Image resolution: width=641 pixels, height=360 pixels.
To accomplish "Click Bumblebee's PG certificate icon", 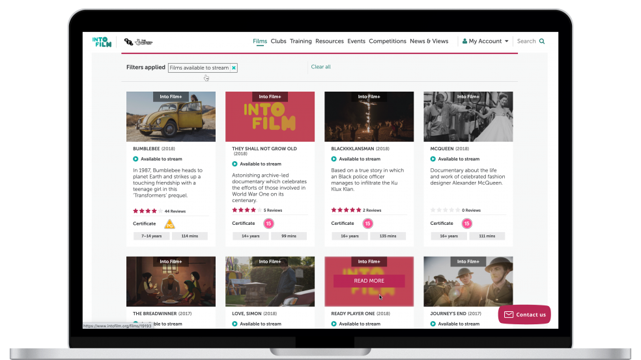I will click(169, 224).
